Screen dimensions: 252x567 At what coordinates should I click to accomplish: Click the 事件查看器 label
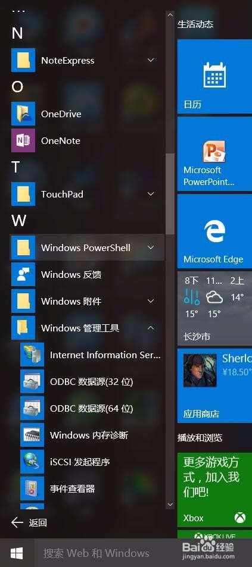point(73,489)
